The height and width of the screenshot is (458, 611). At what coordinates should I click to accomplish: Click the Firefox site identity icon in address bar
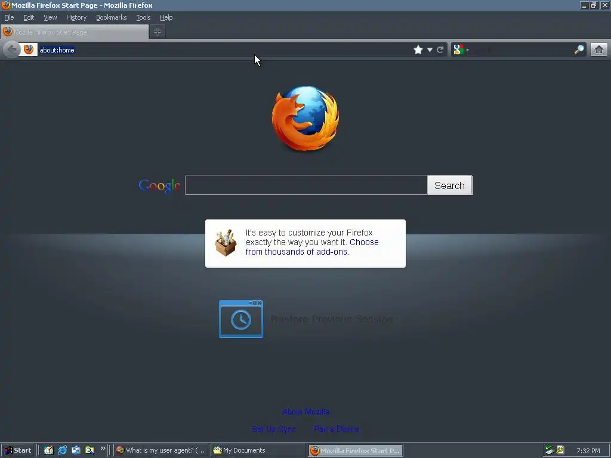click(x=29, y=49)
